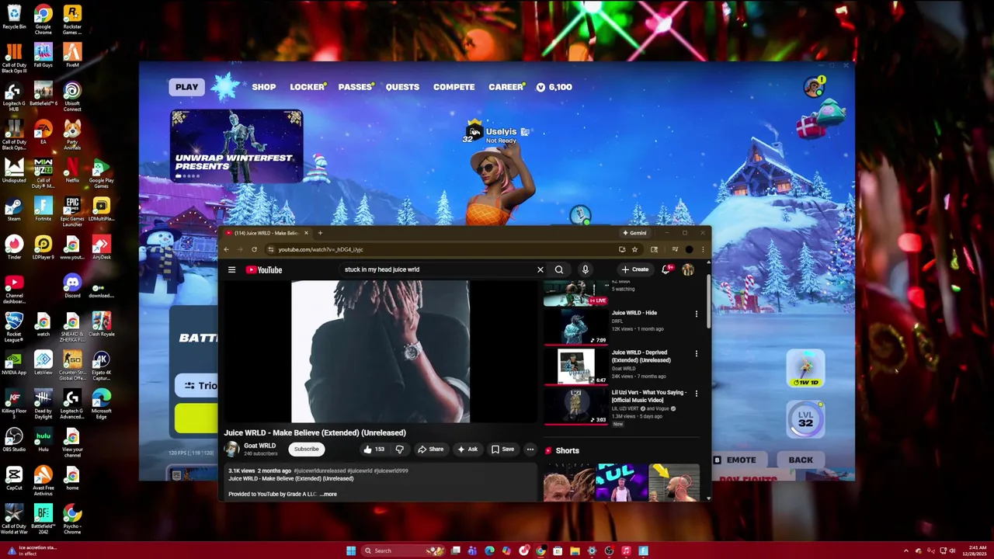Click the Chrome address bar URL

click(321, 249)
